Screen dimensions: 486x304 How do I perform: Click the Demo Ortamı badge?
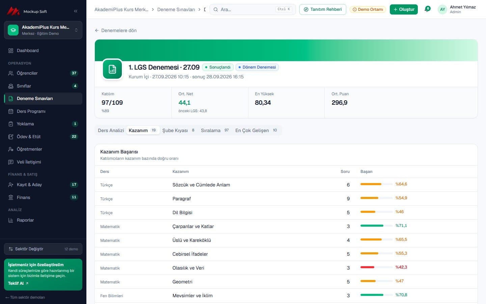point(368,9)
